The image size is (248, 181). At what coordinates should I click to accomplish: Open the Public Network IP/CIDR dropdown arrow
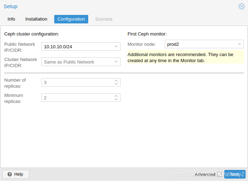[x=116, y=46]
